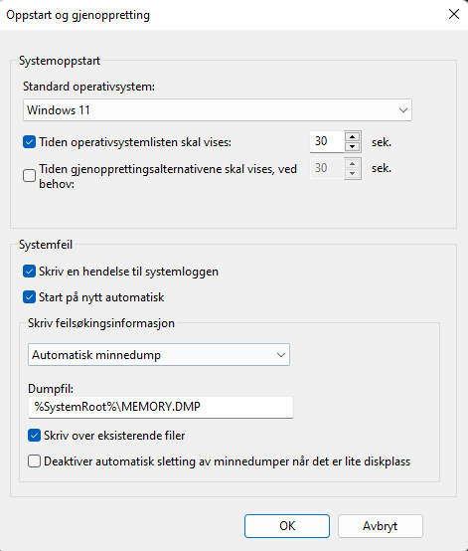Toggle Skriv en hendelse til systemloggen
Image resolution: width=468 pixels, height=551 pixels.
pyautogui.click(x=29, y=272)
